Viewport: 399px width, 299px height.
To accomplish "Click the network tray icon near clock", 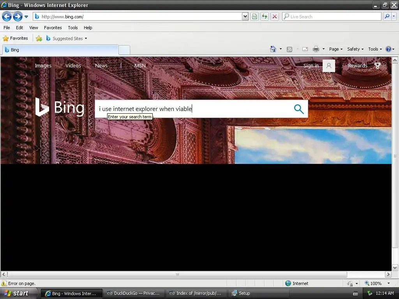I will (x=369, y=294).
